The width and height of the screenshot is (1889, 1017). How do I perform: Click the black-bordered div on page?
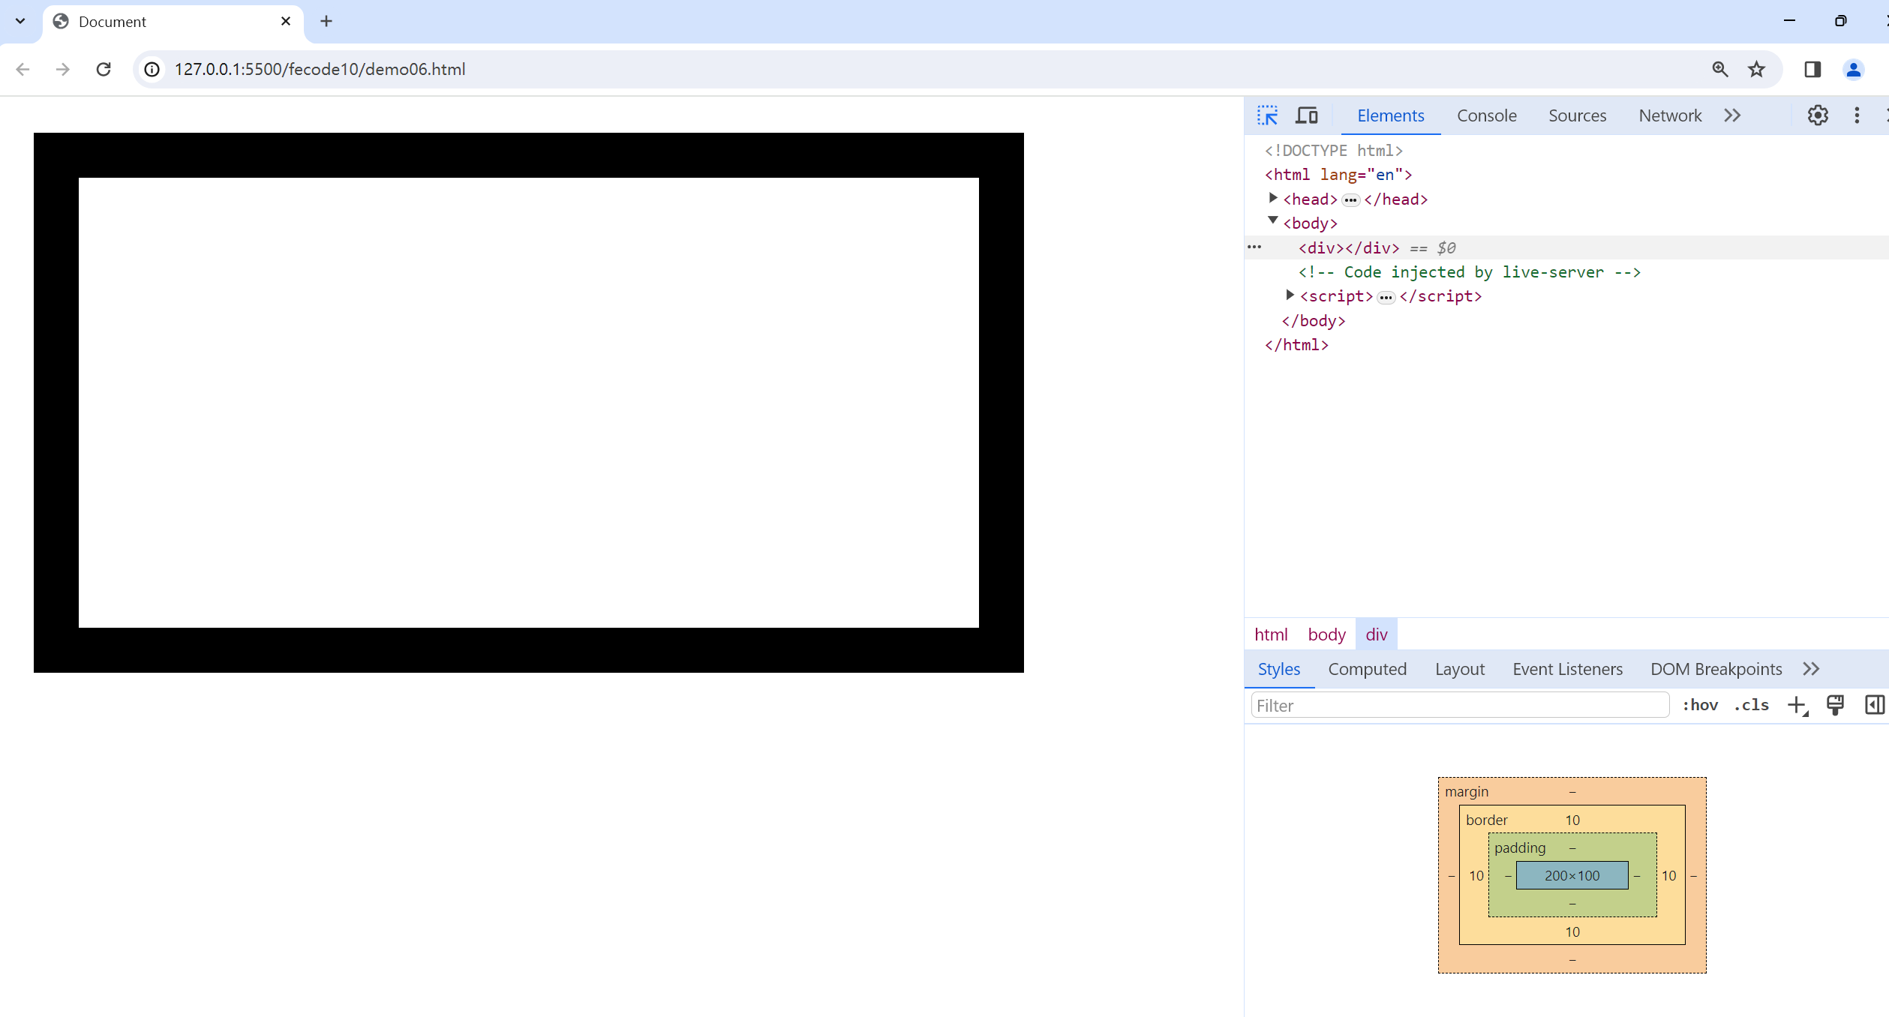pos(529,403)
